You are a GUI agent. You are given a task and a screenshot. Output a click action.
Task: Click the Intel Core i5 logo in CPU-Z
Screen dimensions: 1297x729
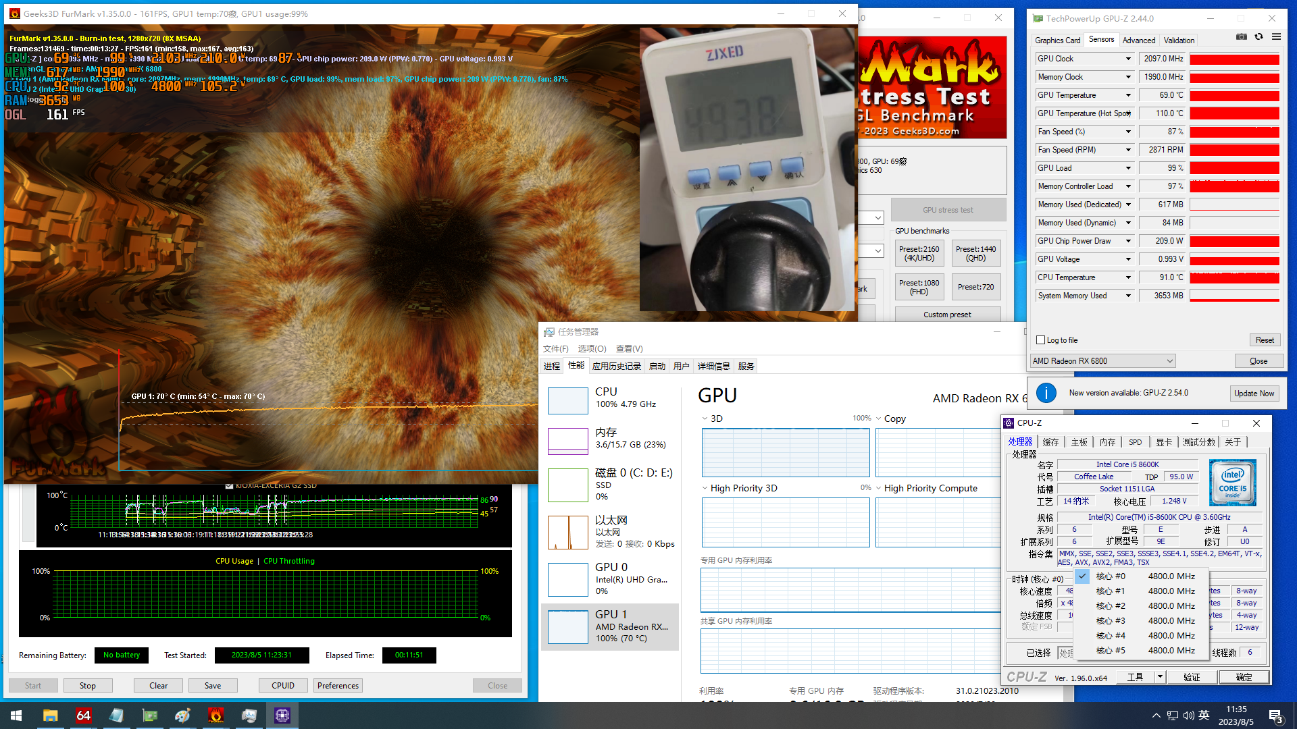coord(1233,483)
